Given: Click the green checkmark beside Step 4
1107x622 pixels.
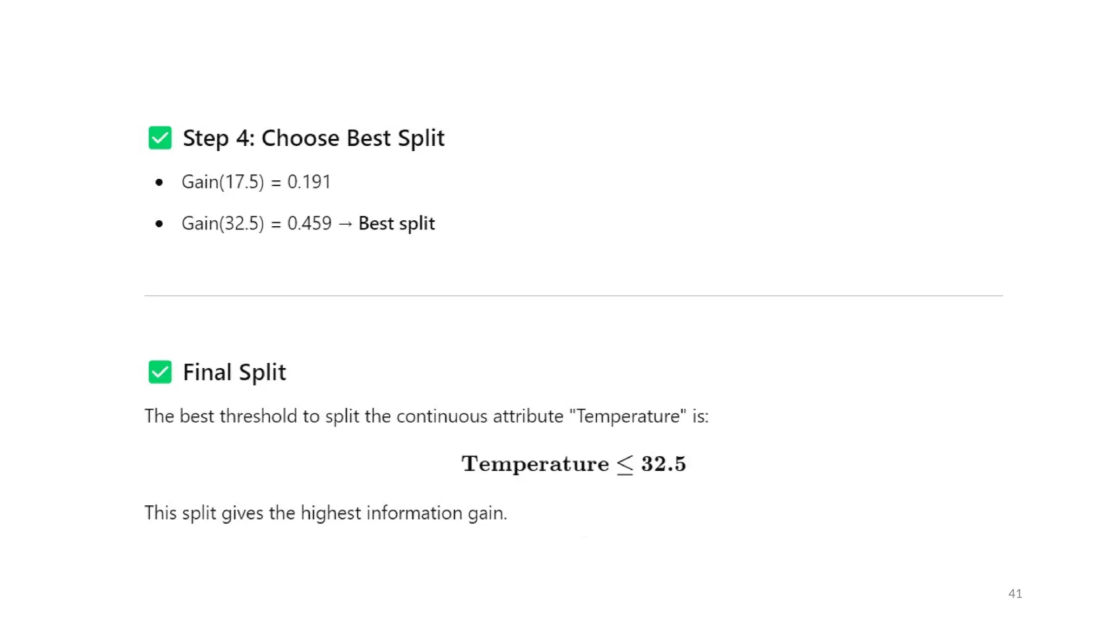Looking at the screenshot, I should 160,138.
